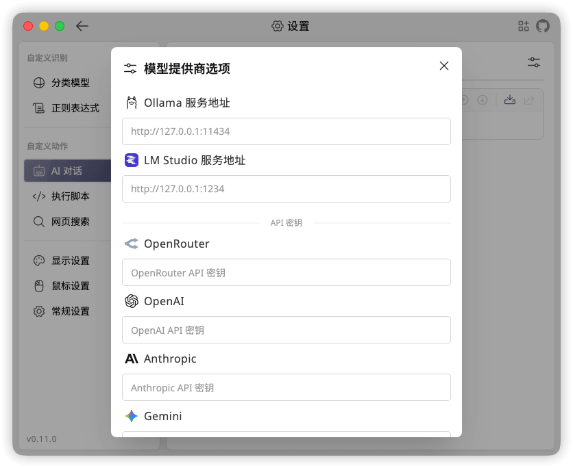Open 执行脚本 in the sidebar
573x468 pixels.
pos(68,196)
